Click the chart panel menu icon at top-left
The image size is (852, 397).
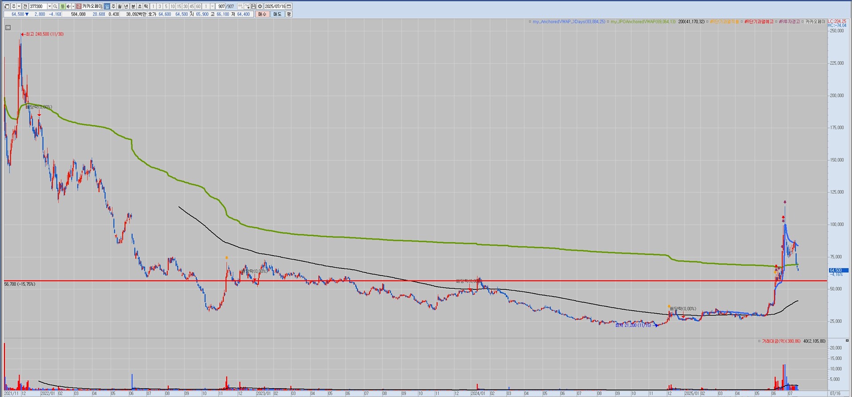tap(8, 27)
